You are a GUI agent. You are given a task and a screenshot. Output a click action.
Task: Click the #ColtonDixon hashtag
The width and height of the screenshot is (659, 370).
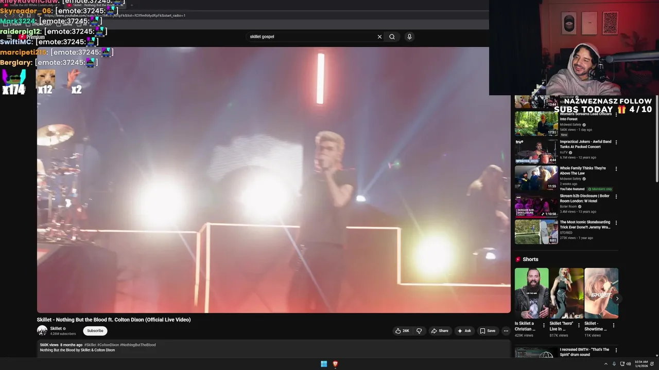(x=108, y=345)
